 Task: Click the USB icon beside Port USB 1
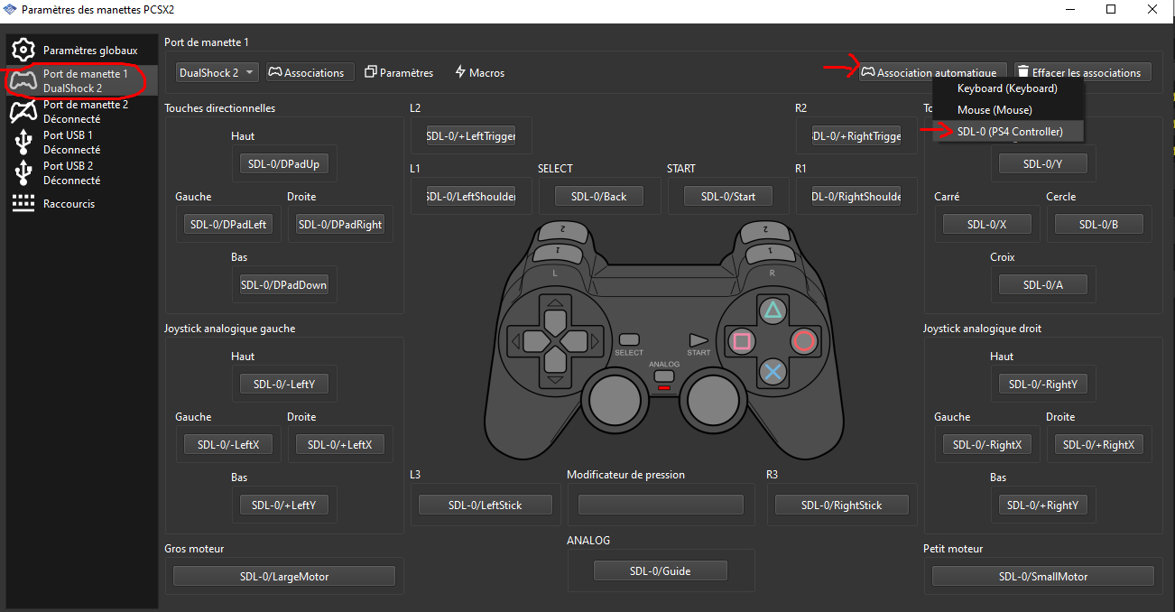23,142
